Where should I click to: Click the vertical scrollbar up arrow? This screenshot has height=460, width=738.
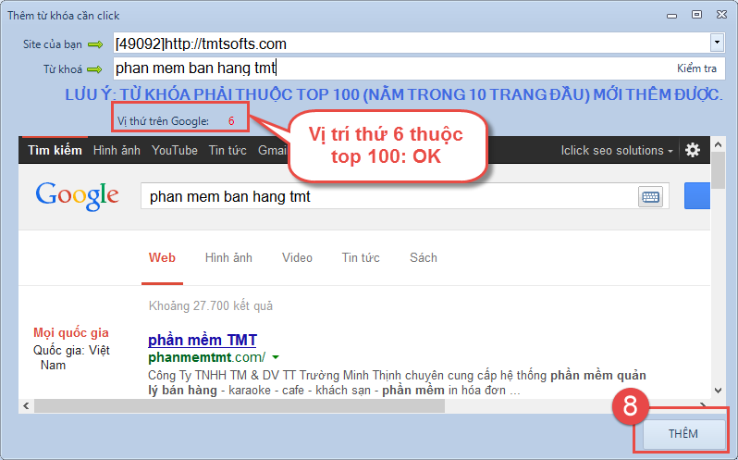pos(718,145)
